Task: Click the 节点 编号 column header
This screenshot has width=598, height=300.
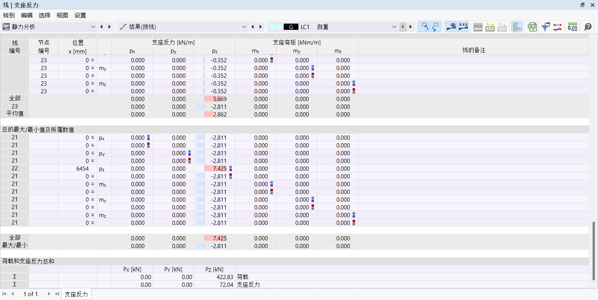Action: [43, 47]
